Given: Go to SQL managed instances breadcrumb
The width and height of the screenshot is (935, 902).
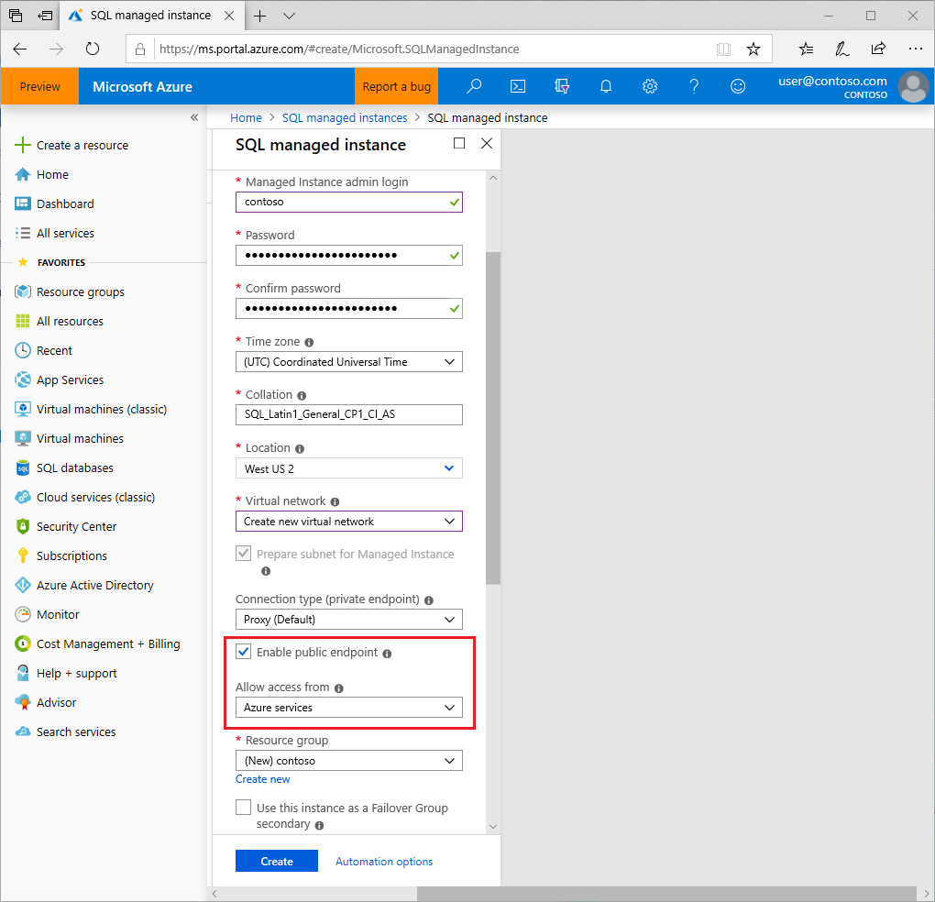Looking at the screenshot, I should pos(345,118).
